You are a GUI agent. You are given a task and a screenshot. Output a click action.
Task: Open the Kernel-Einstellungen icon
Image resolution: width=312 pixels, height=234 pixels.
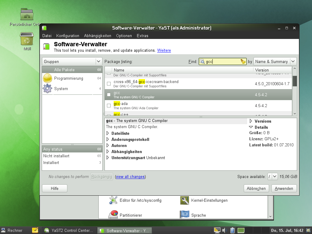click(x=185, y=200)
